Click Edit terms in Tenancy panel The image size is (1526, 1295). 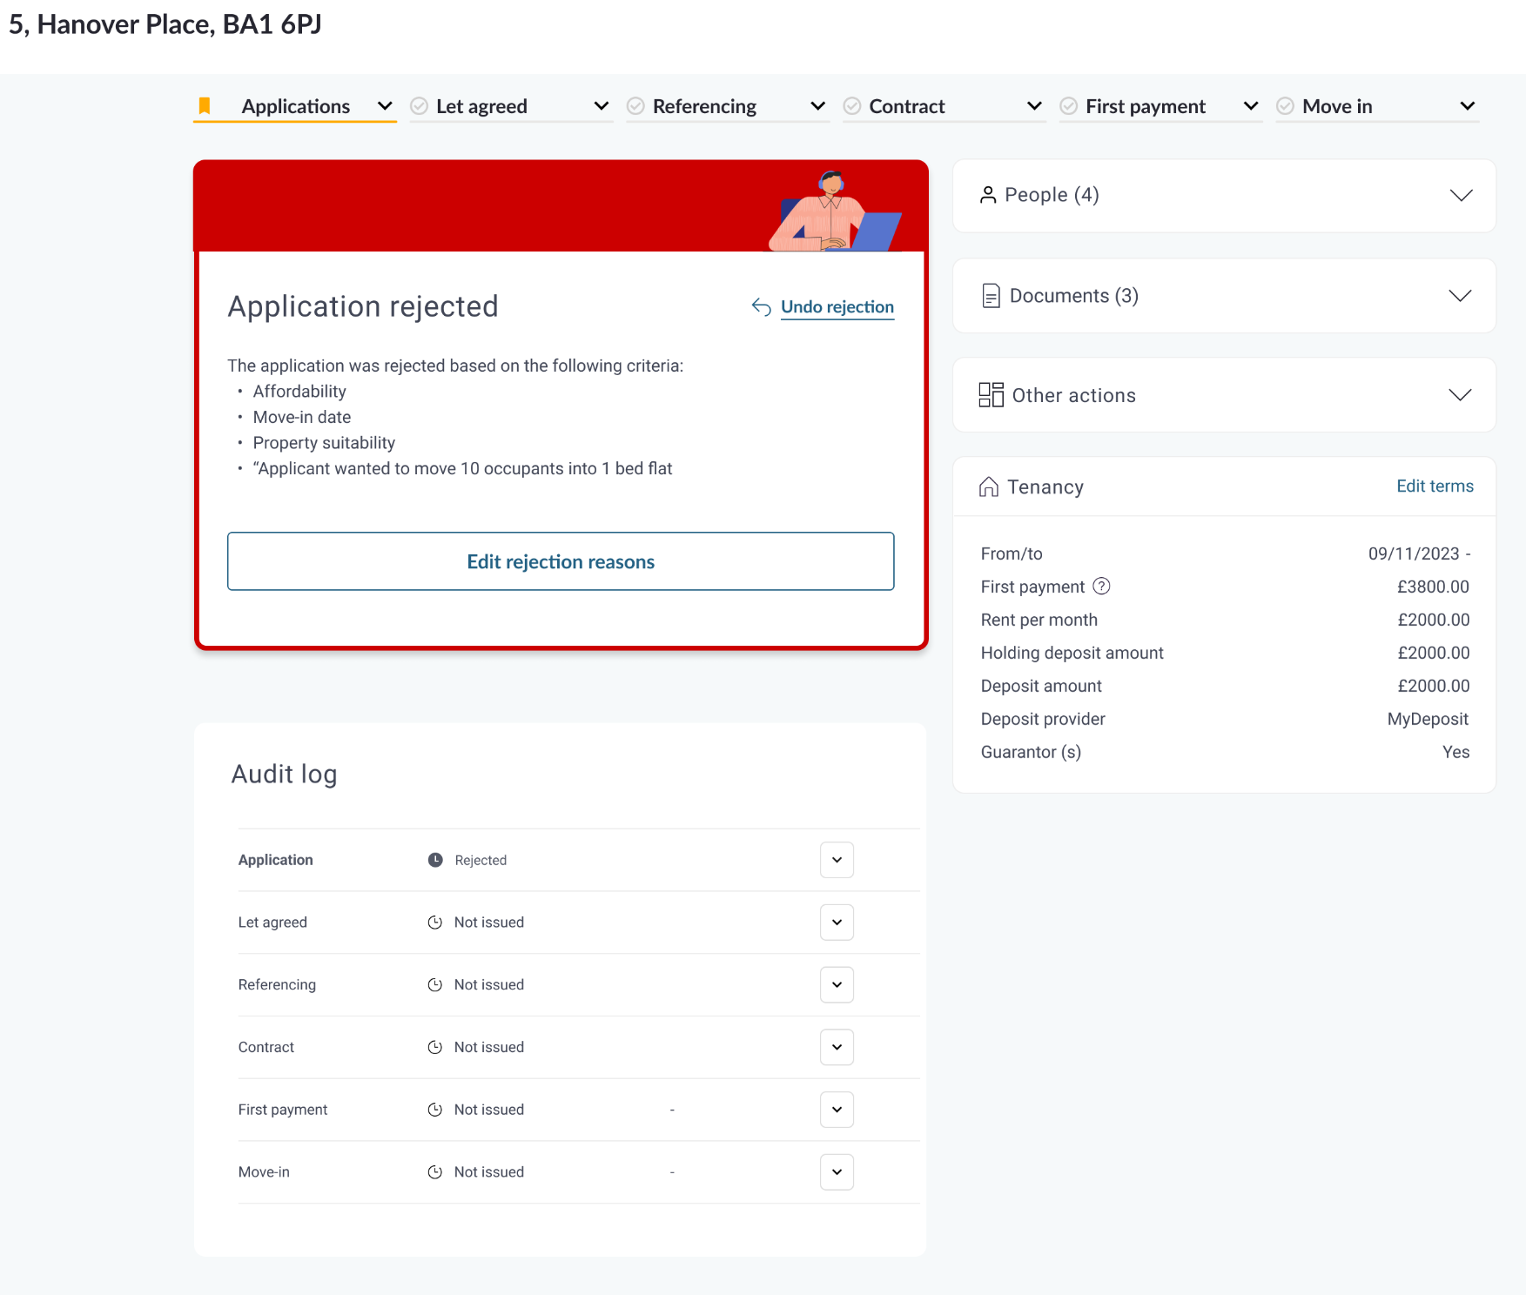[x=1435, y=486]
